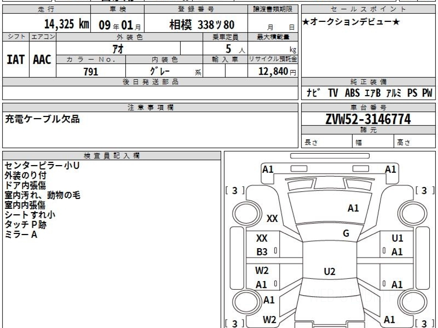Click the セールスポイント header
The width and height of the screenshot is (438, 328).
pyautogui.click(x=368, y=9)
